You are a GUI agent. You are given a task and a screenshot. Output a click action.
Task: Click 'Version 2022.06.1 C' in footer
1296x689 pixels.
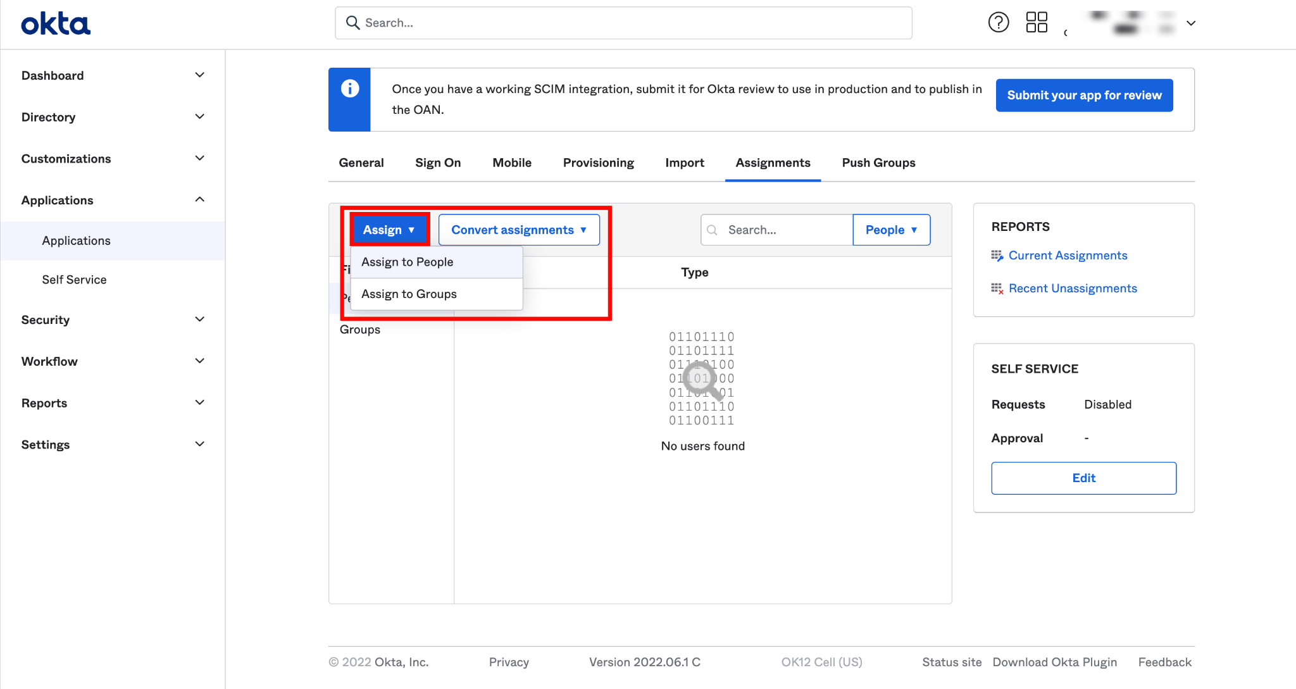pos(645,662)
